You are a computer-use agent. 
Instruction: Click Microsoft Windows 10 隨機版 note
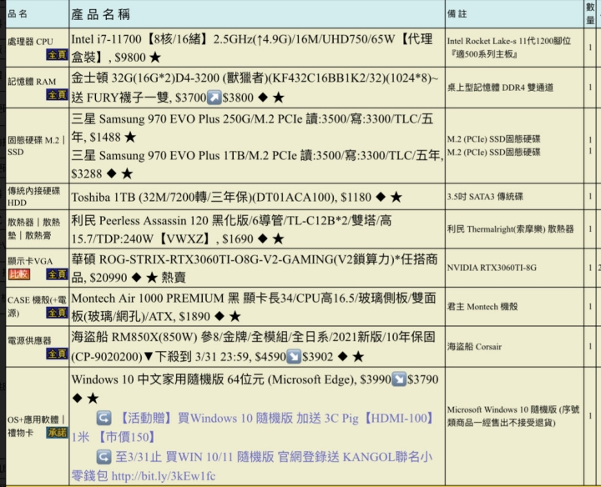513,416
